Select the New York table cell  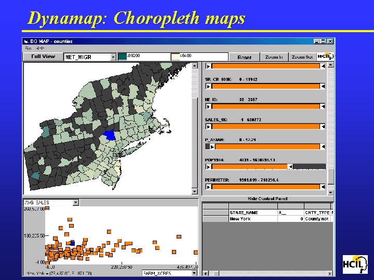[253, 219]
